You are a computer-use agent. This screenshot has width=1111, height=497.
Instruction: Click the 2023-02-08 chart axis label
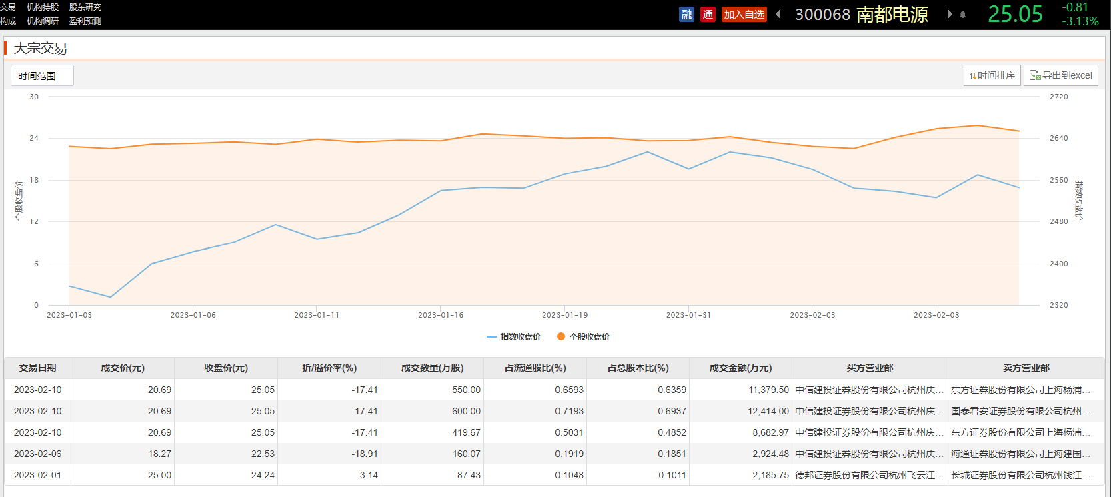[936, 315]
